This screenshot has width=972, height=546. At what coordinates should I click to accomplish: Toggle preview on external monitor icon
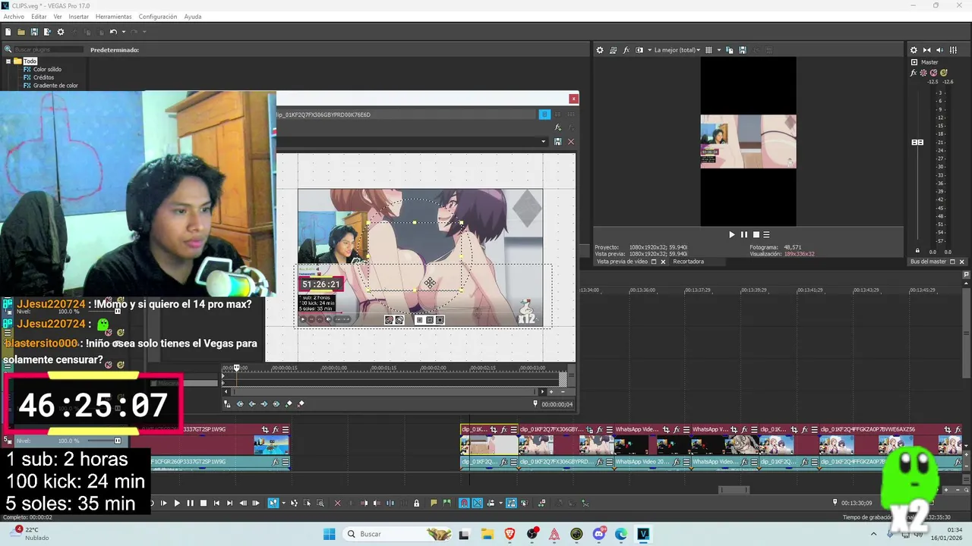[614, 50]
